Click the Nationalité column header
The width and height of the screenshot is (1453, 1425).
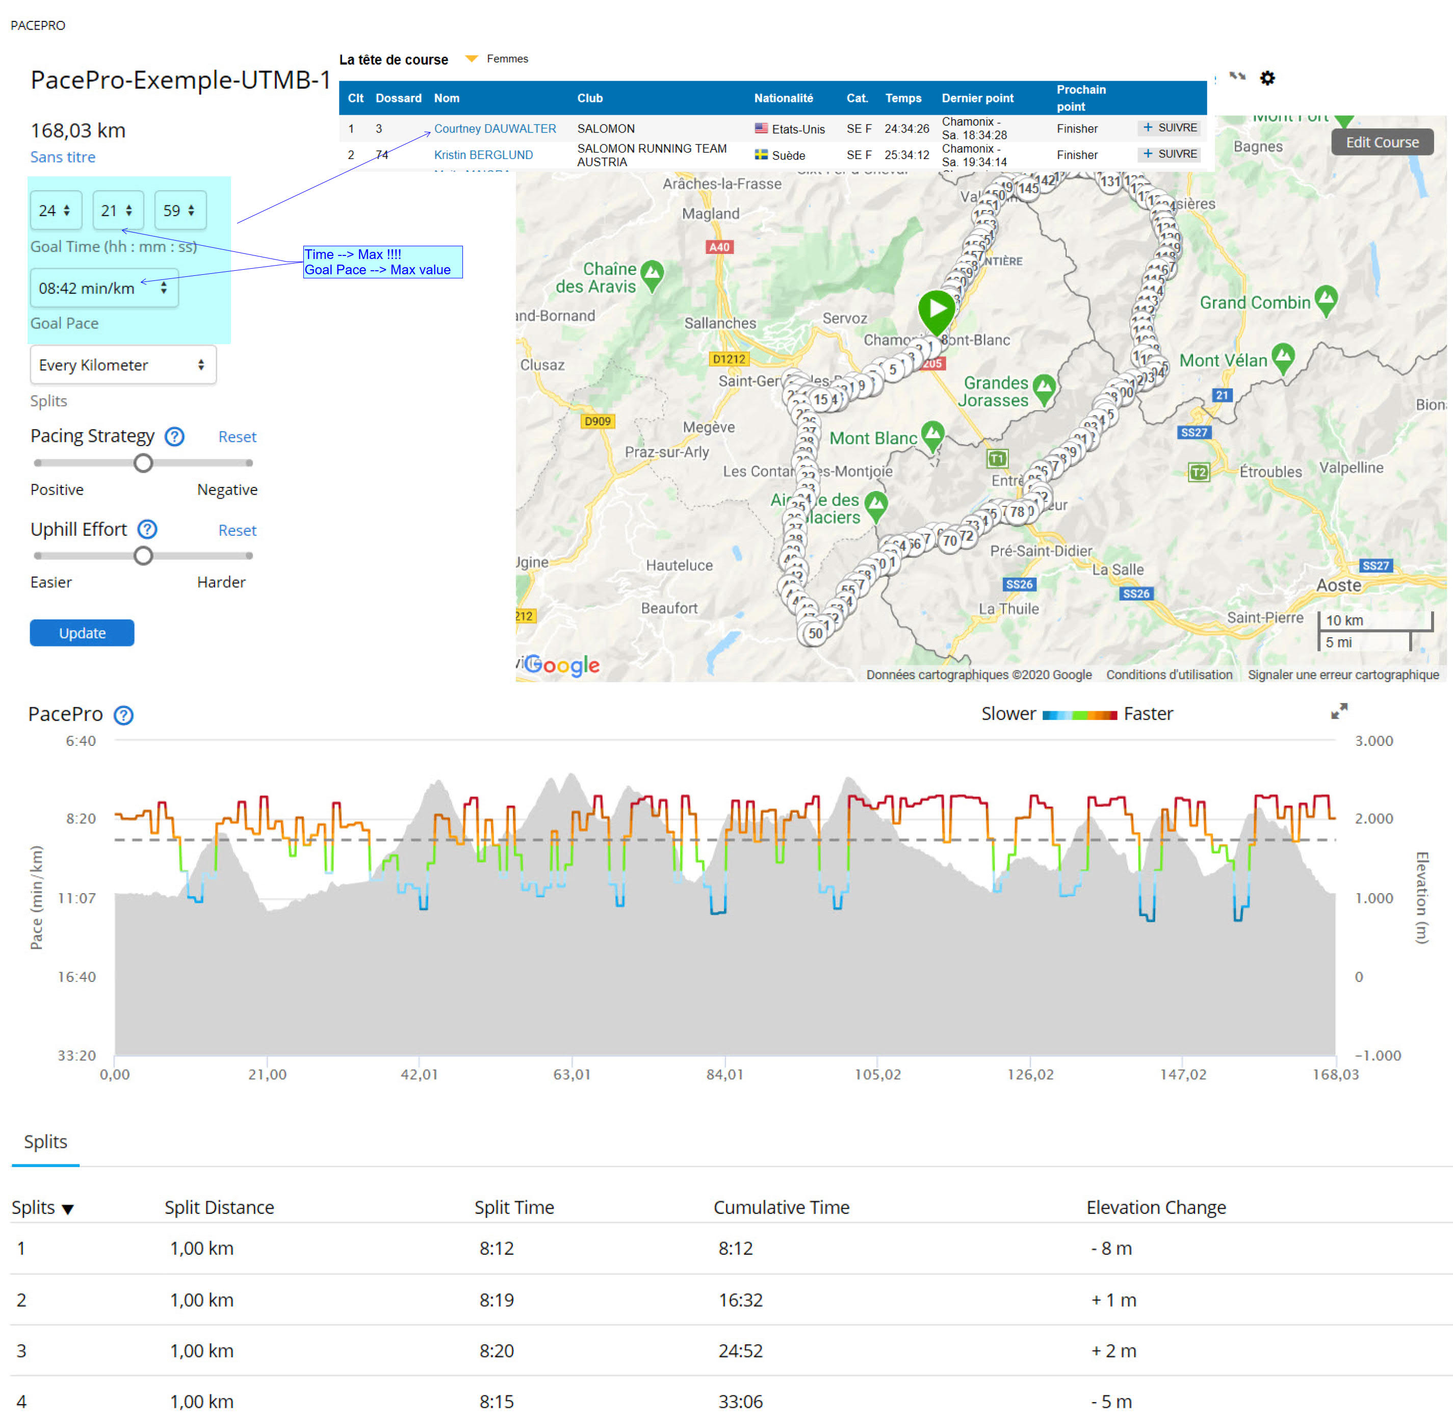click(784, 98)
